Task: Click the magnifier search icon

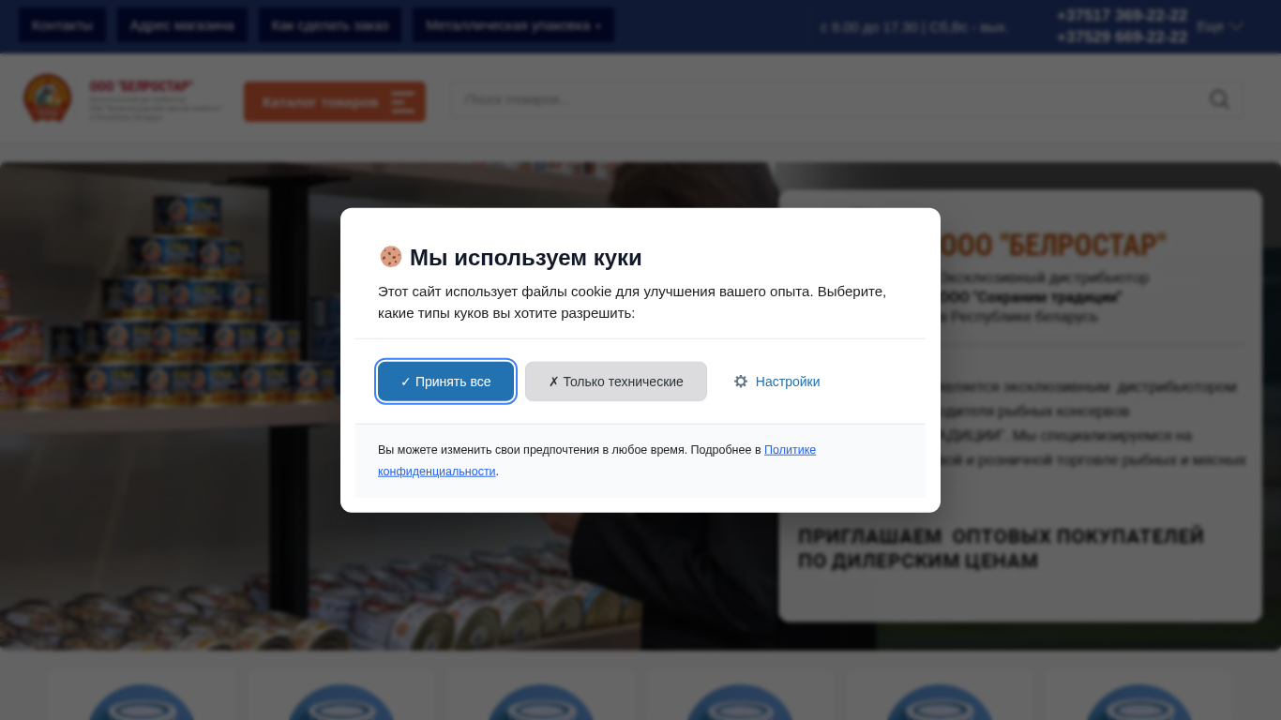Action: click(1219, 99)
